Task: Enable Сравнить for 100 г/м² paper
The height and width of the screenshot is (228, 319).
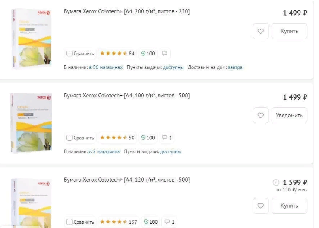Action: point(69,138)
